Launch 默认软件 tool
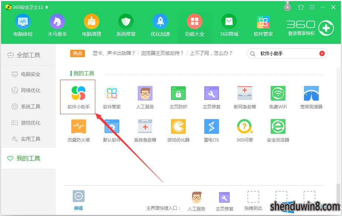This screenshot has height=216, width=342. point(112,130)
